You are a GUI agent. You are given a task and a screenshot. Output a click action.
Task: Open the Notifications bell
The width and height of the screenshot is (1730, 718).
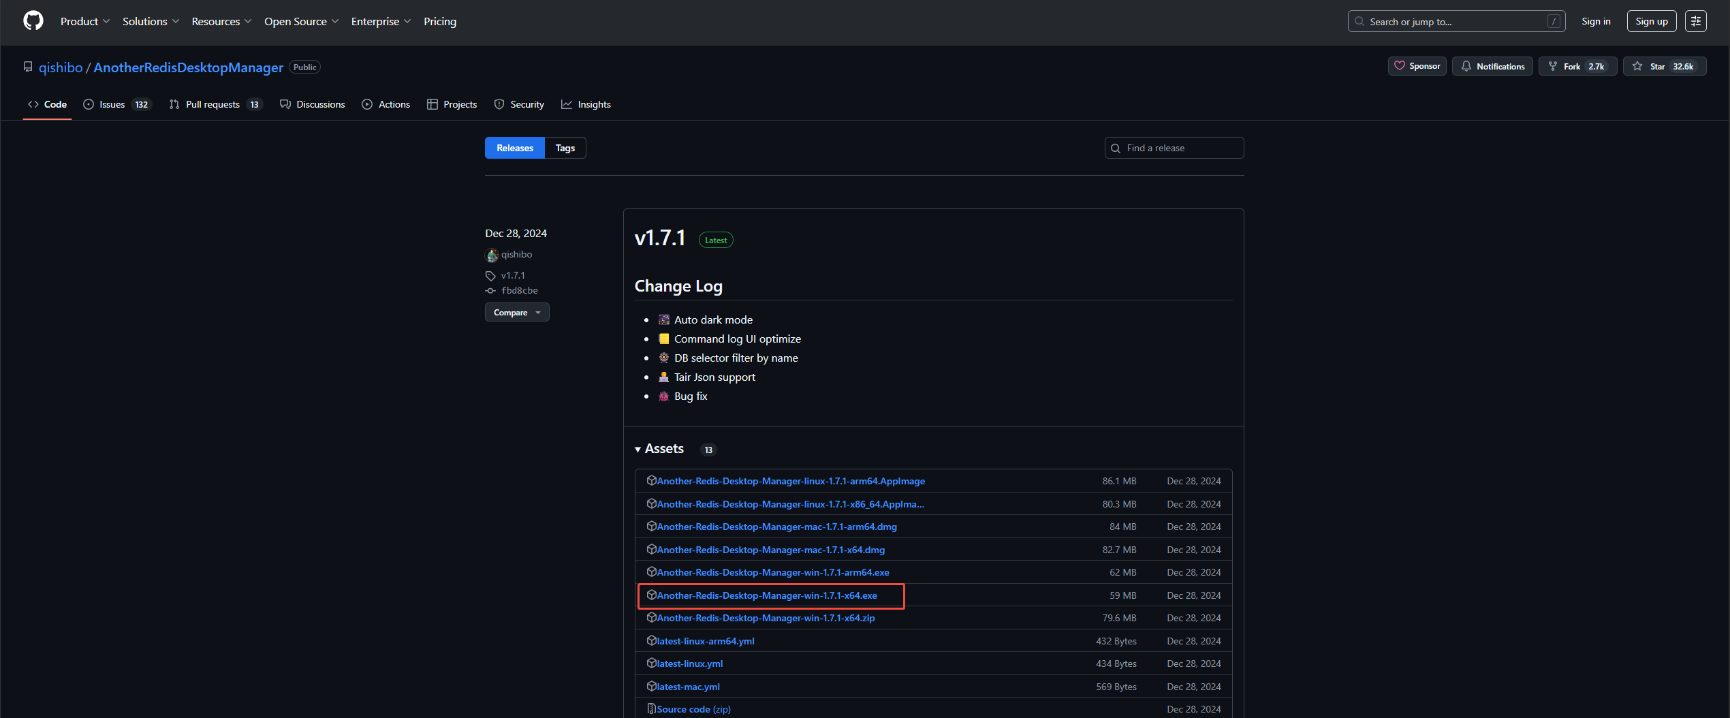(x=1466, y=66)
